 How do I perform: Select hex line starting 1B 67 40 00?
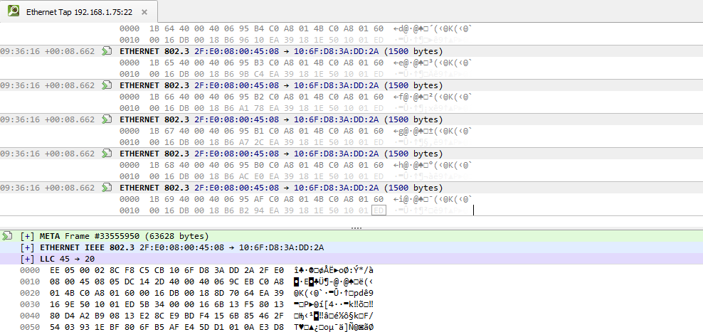(296, 131)
